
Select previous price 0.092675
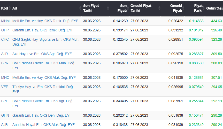click(176, 54)
